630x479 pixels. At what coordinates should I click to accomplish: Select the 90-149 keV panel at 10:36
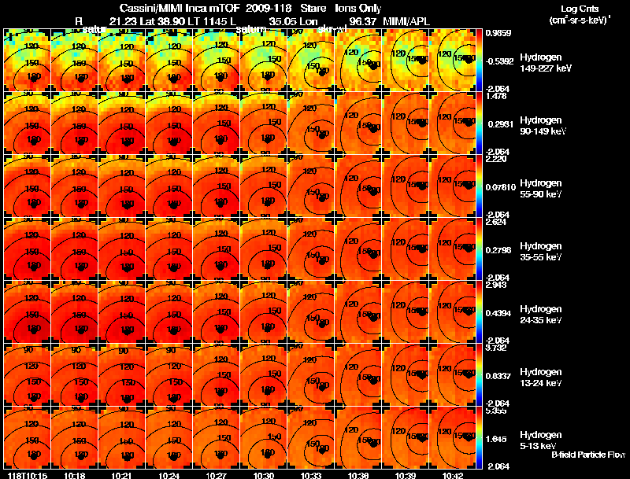[358, 123]
